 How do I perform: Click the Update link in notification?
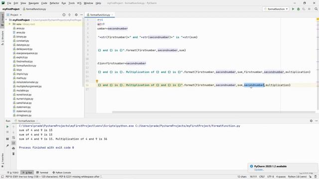(x=259, y=170)
